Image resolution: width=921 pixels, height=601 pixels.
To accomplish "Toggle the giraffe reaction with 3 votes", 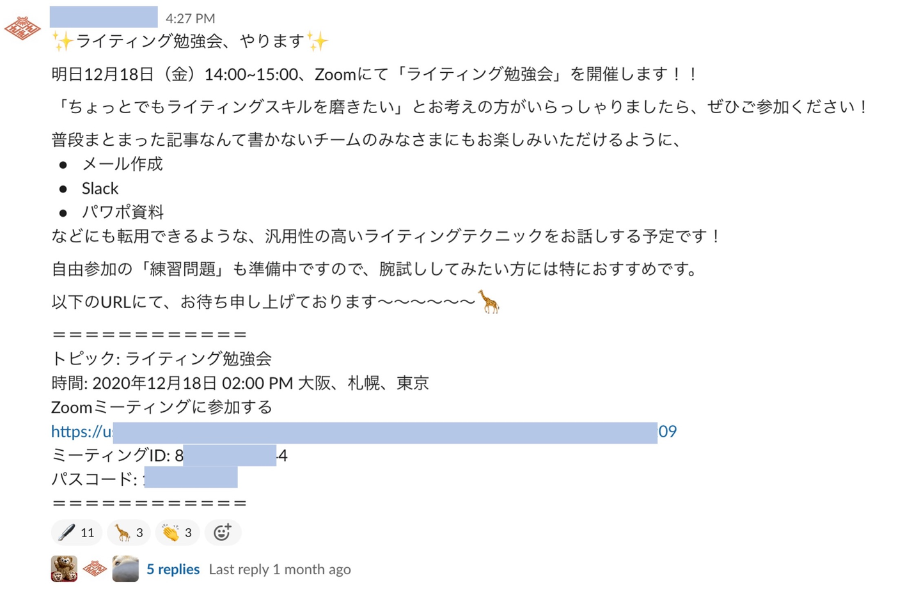I will pos(129,533).
